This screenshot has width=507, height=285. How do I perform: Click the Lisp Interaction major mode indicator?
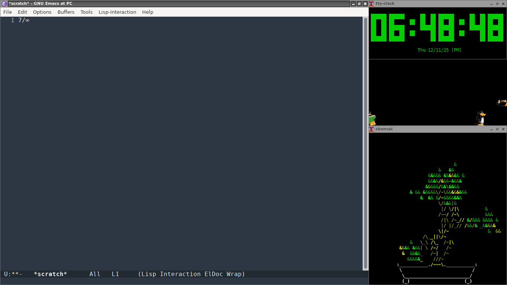point(169,274)
